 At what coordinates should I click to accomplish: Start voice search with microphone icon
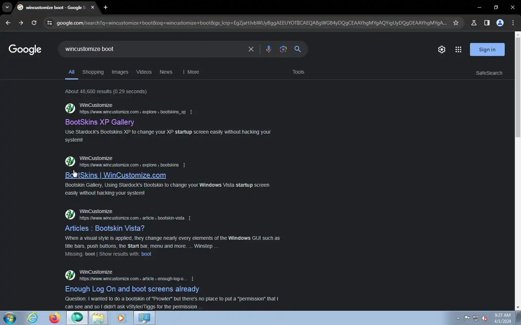pyautogui.click(x=268, y=49)
